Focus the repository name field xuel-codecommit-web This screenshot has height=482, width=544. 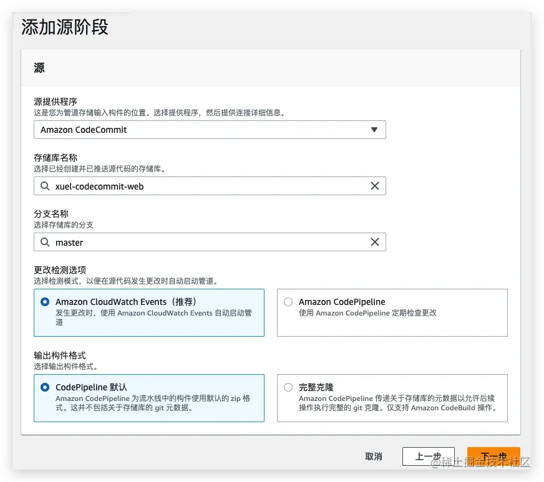(x=210, y=186)
